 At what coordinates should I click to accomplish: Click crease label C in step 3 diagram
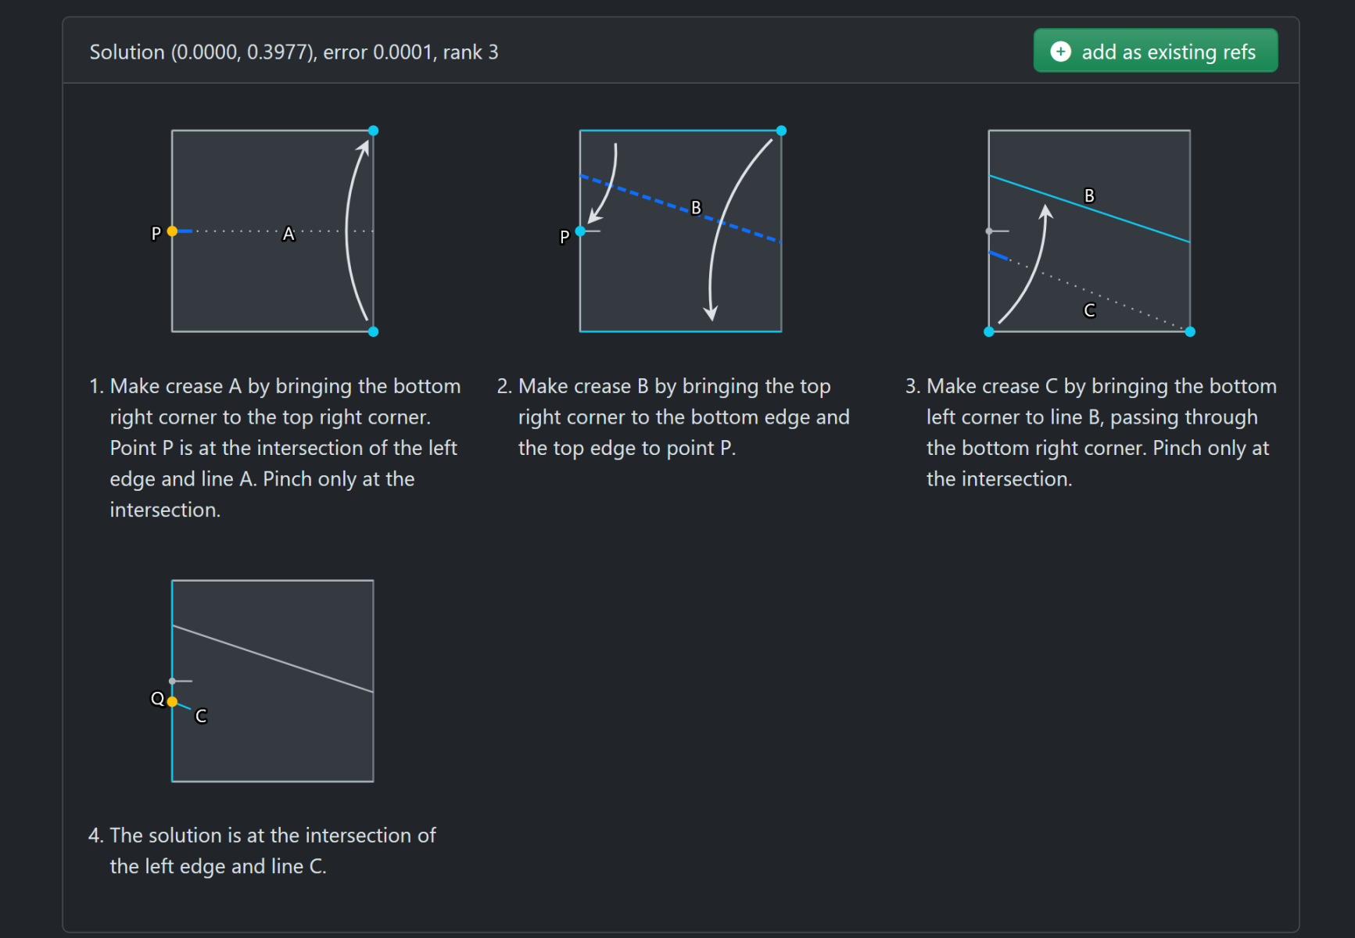point(1089,310)
